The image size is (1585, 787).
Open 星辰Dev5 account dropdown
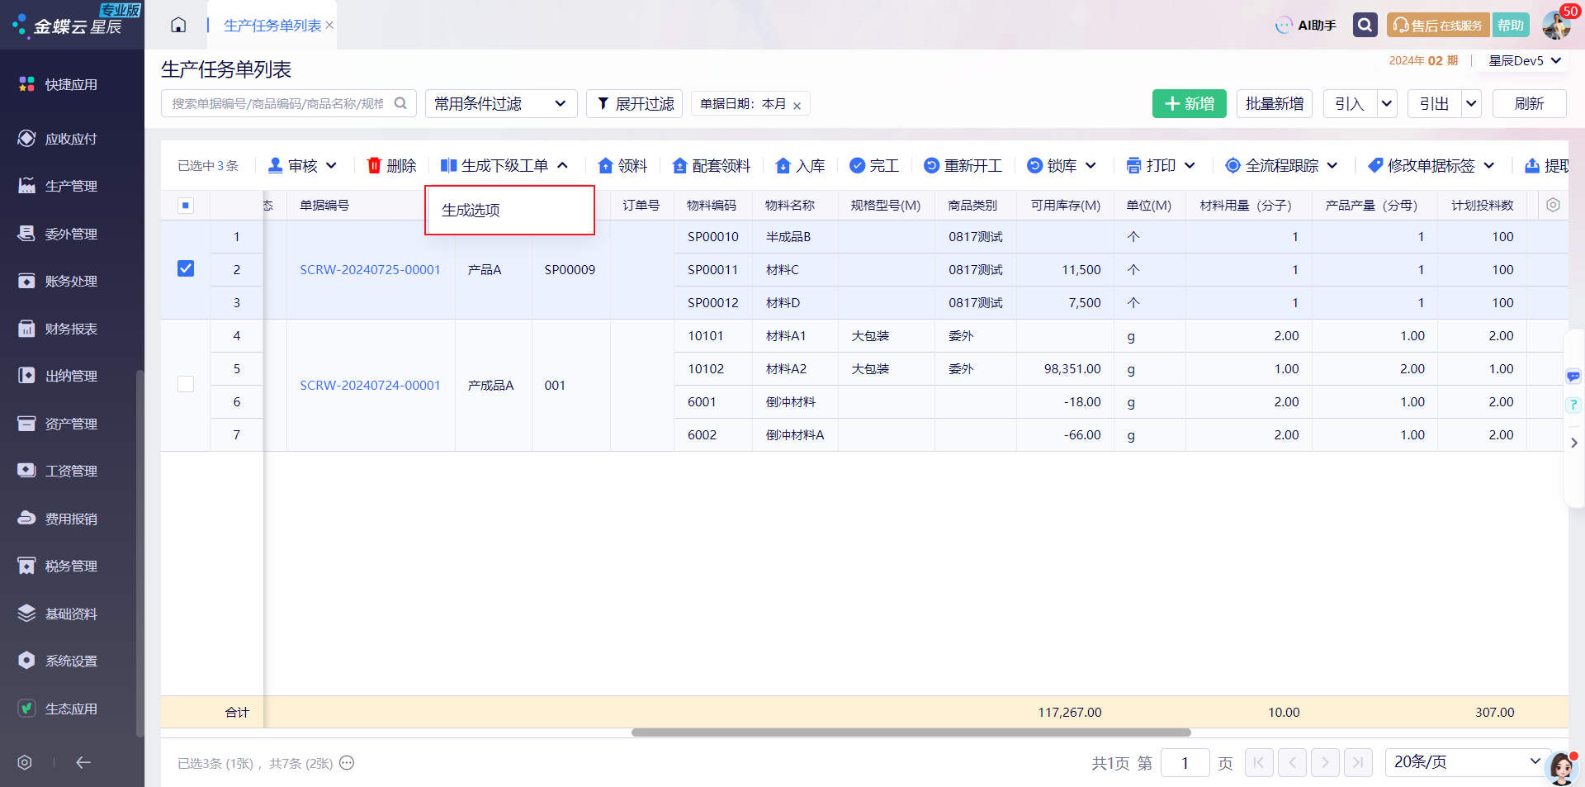coord(1525,61)
